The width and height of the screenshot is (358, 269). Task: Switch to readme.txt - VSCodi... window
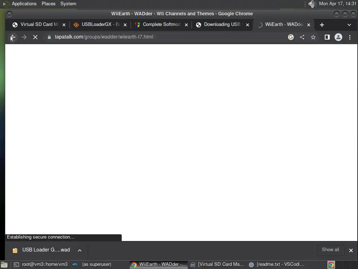click(276, 264)
